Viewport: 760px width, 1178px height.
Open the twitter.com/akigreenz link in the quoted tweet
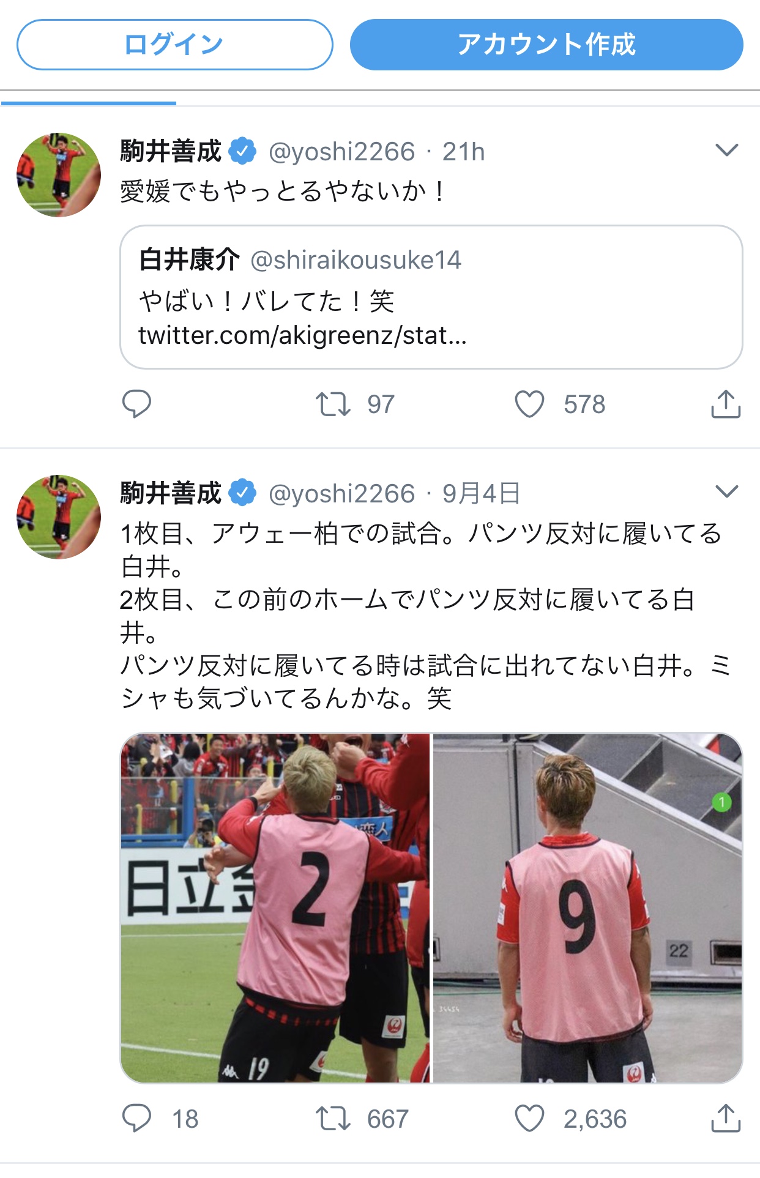point(302,335)
